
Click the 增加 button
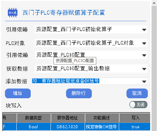(x=18, y=93)
